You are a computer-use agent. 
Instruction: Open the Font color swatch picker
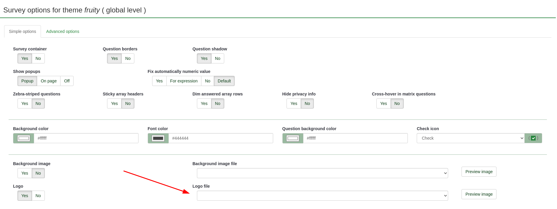[158, 138]
